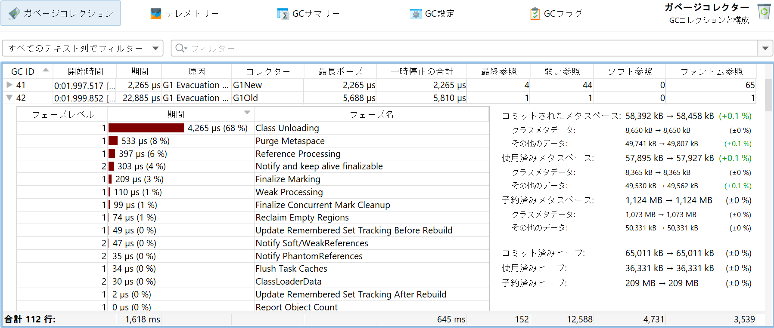Click the フィルター text input field
Screen dimensions: 774x328
pyautogui.click(x=464, y=48)
